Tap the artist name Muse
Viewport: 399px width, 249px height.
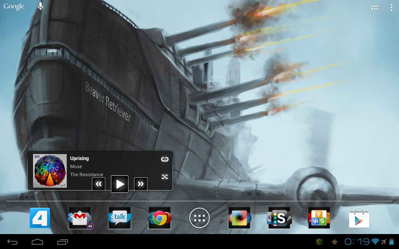point(76,167)
